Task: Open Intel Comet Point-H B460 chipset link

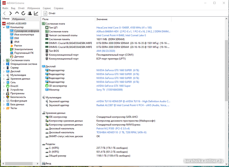Action: [x=121, y=35]
